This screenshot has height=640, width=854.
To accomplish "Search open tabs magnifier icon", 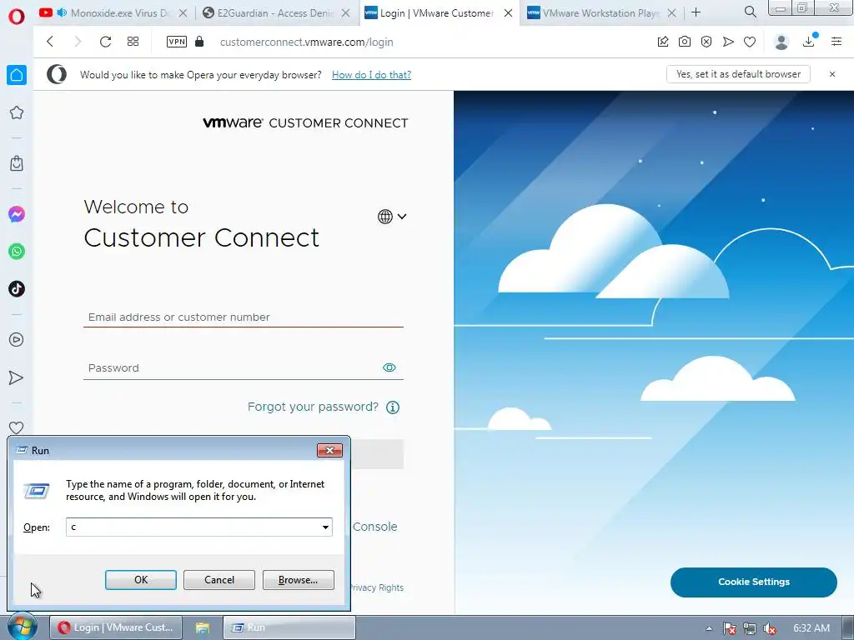I will point(751,12).
